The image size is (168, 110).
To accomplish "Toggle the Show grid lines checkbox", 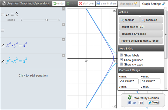I will pos(121,60).
